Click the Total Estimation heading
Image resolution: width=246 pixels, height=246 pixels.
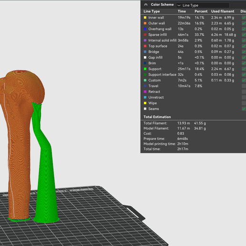pos(157,117)
